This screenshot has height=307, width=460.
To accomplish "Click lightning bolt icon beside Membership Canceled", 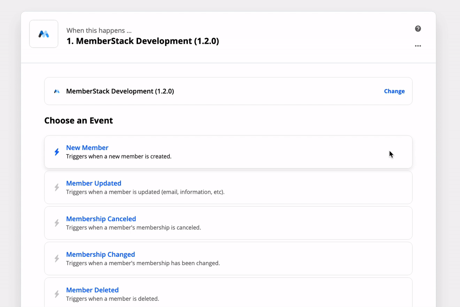I will 57,223.
